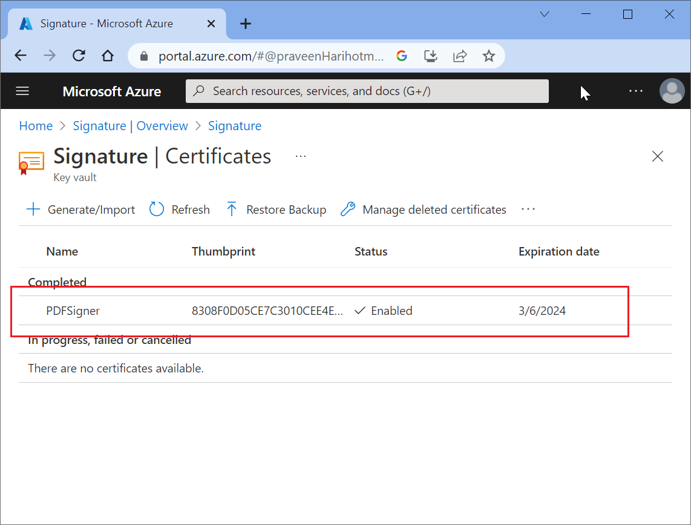The width and height of the screenshot is (691, 525).
Task: Click the Enabled status checkmark on PDFSigner
Action: (360, 311)
